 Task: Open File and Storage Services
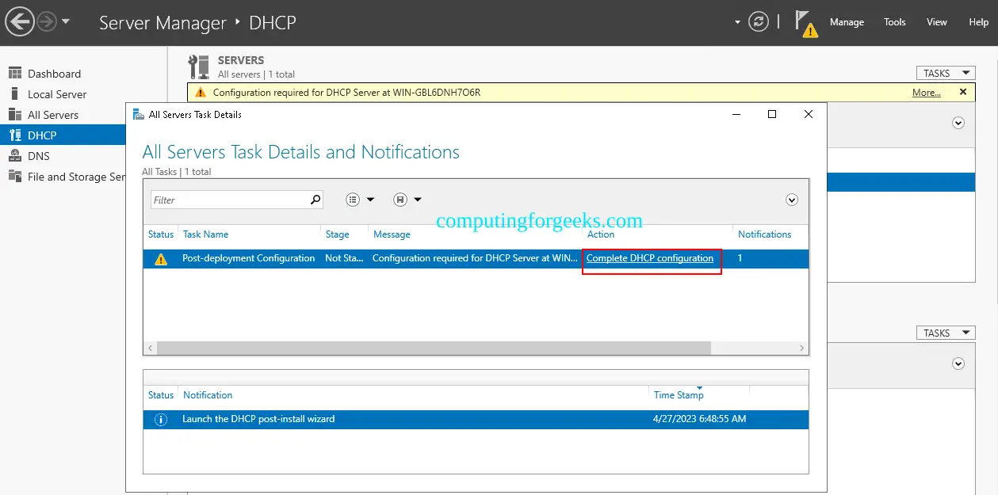pyautogui.click(x=75, y=176)
